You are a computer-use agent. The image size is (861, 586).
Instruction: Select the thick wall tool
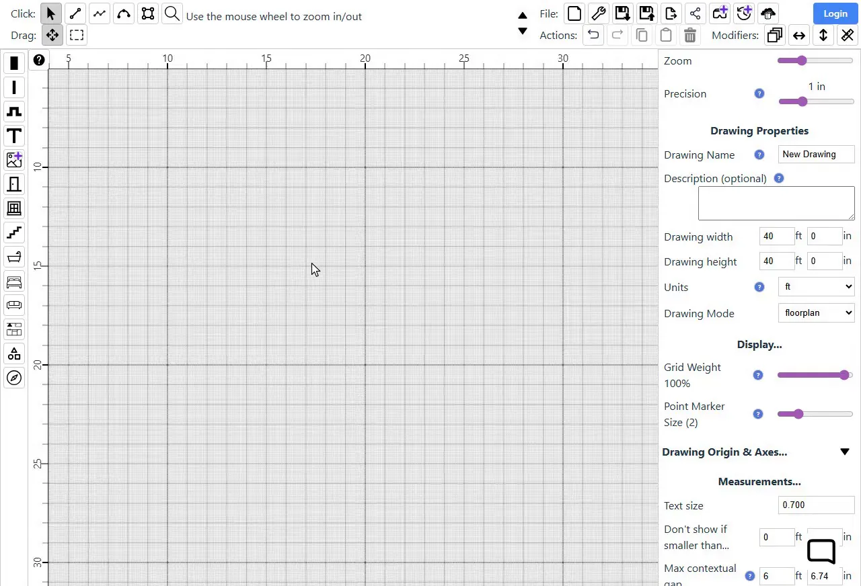[x=14, y=63]
